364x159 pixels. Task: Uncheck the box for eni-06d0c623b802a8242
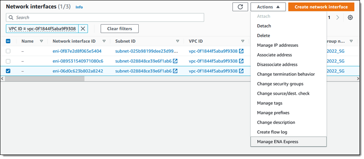click(x=8, y=71)
